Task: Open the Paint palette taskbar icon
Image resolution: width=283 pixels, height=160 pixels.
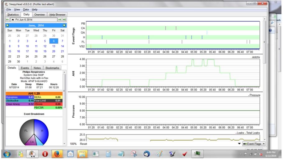Action: 159,154
